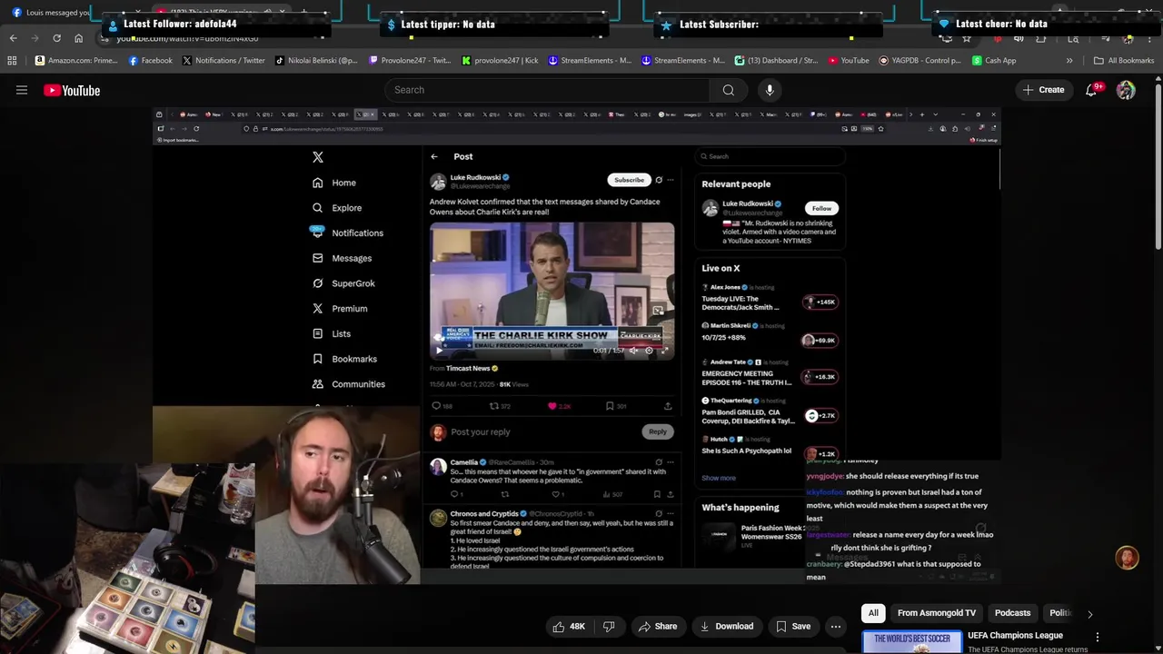Open UEFA Champions League video title
This screenshot has height=654, width=1163.
coord(1015,636)
